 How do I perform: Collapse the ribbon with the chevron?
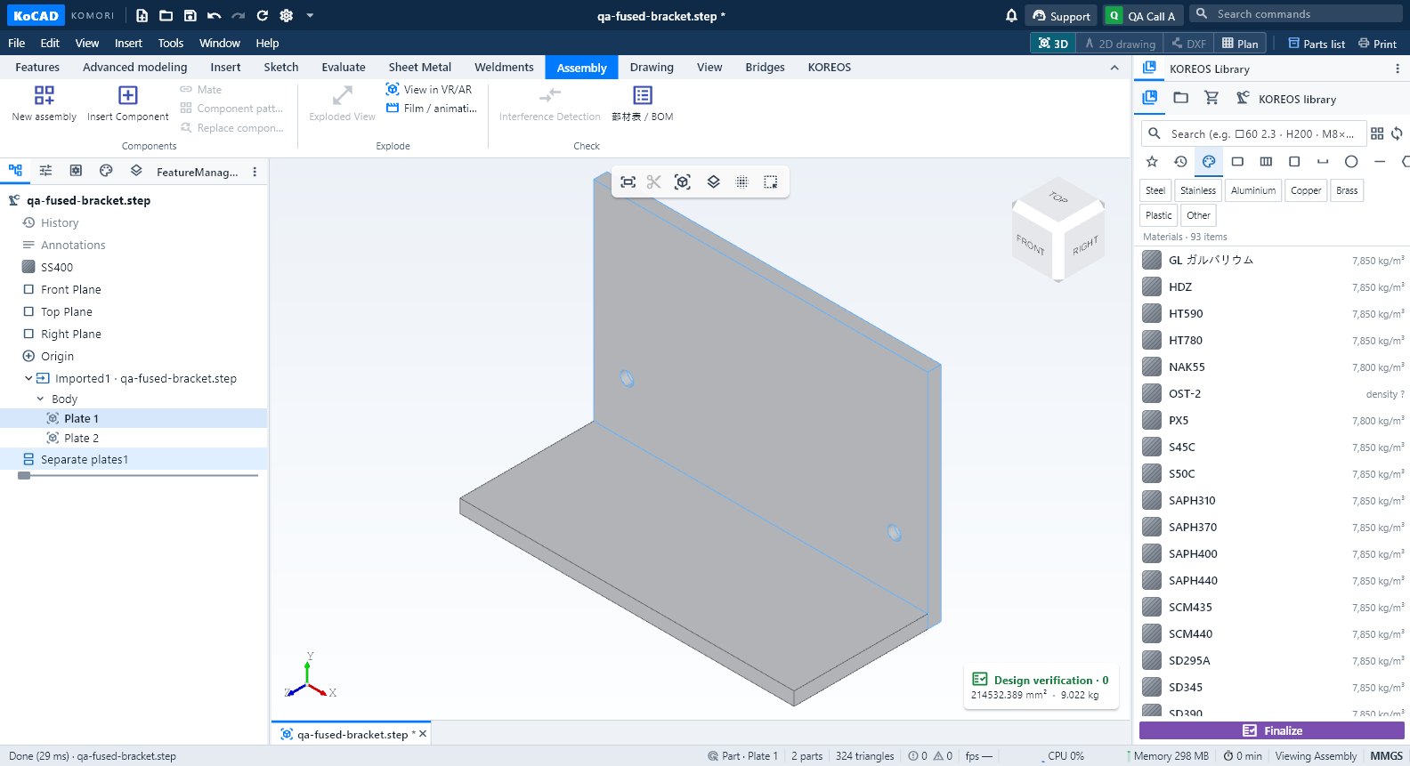pos(1114,68)
